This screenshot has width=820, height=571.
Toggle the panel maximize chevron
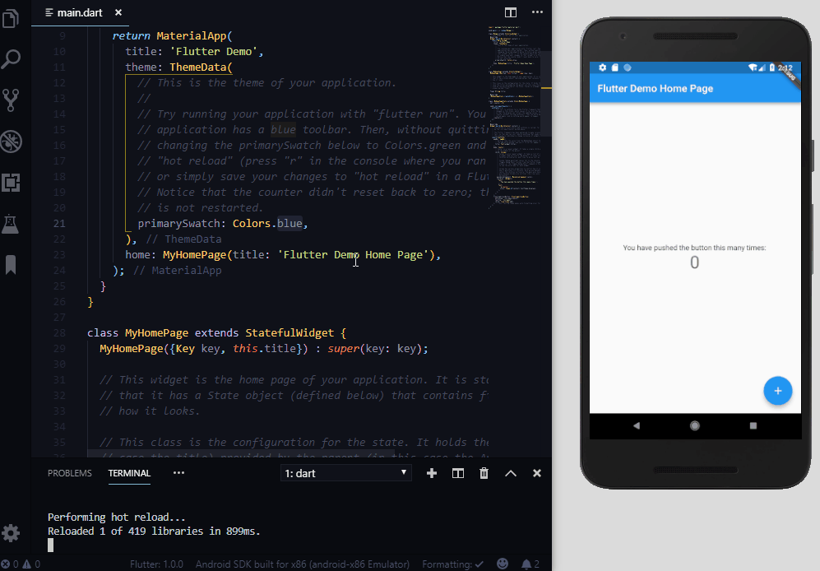tap(511, 473)
